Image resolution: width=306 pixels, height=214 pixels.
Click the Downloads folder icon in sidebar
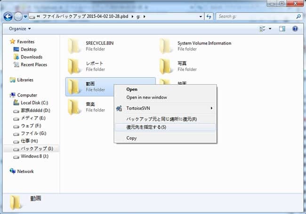pyautogui.click(x=16, y=57)
